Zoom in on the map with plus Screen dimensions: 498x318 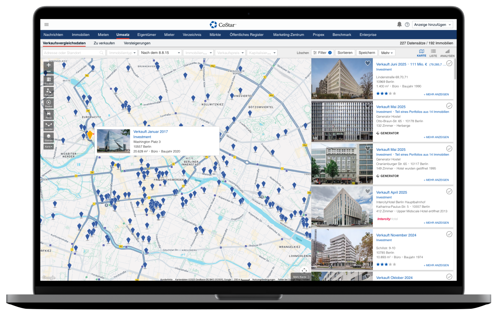(x=49, y=65)
